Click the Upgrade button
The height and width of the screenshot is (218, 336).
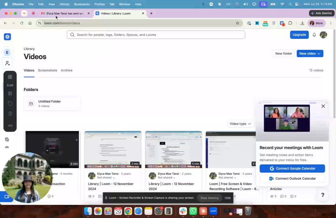click(299, 35)
